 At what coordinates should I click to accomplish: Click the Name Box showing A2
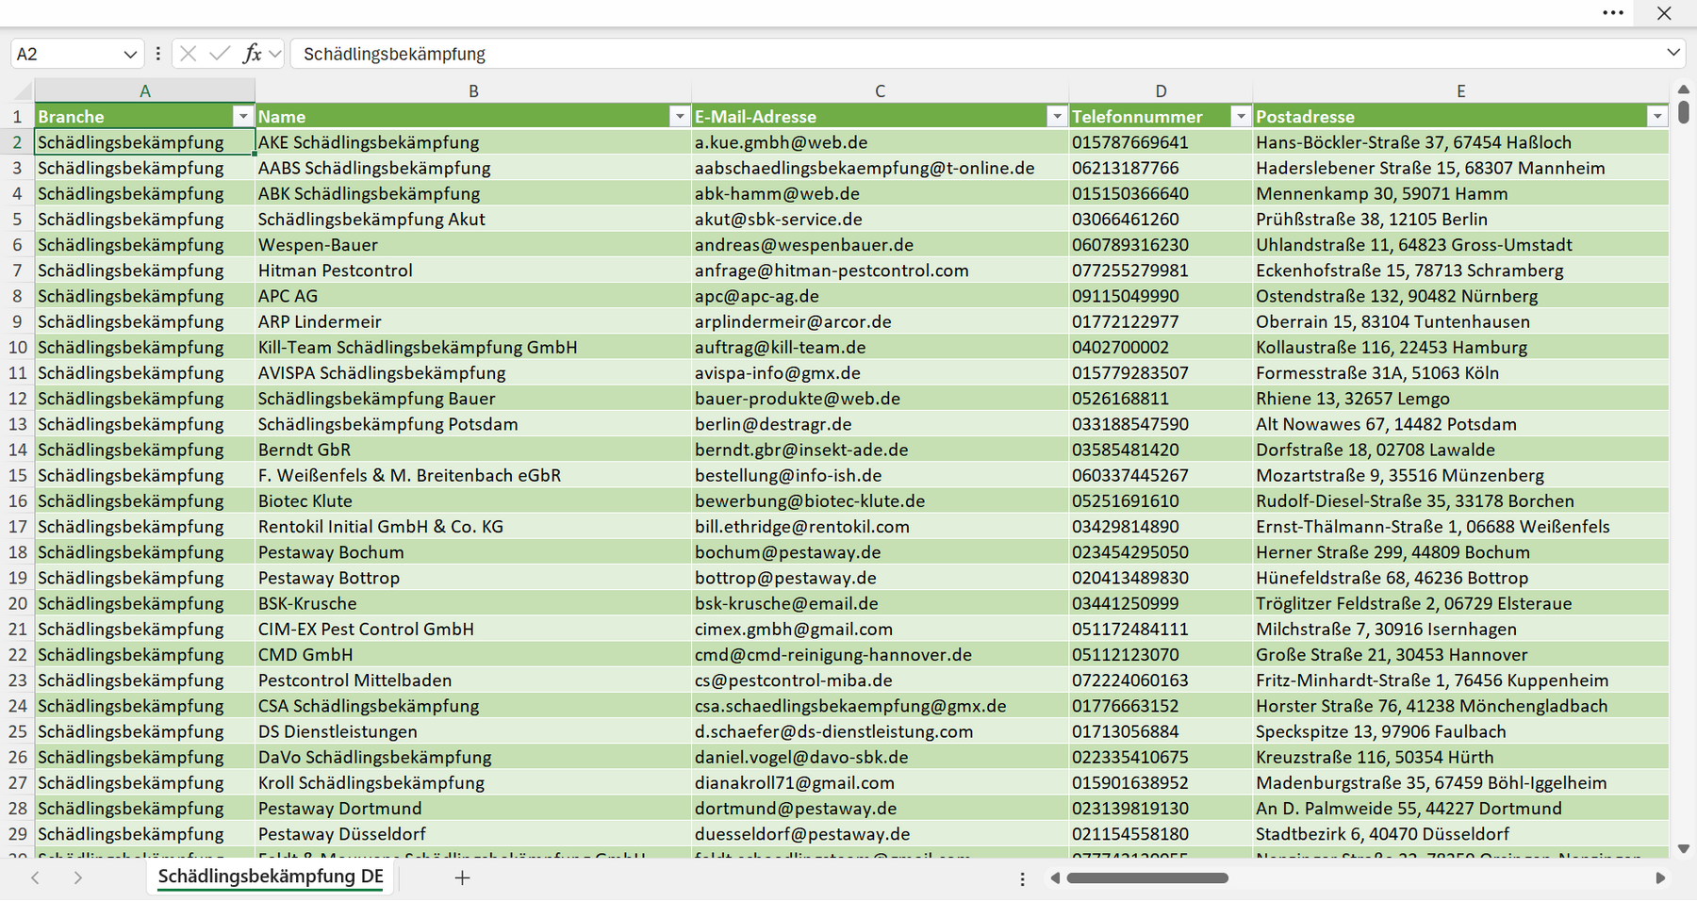coord(64,54)
